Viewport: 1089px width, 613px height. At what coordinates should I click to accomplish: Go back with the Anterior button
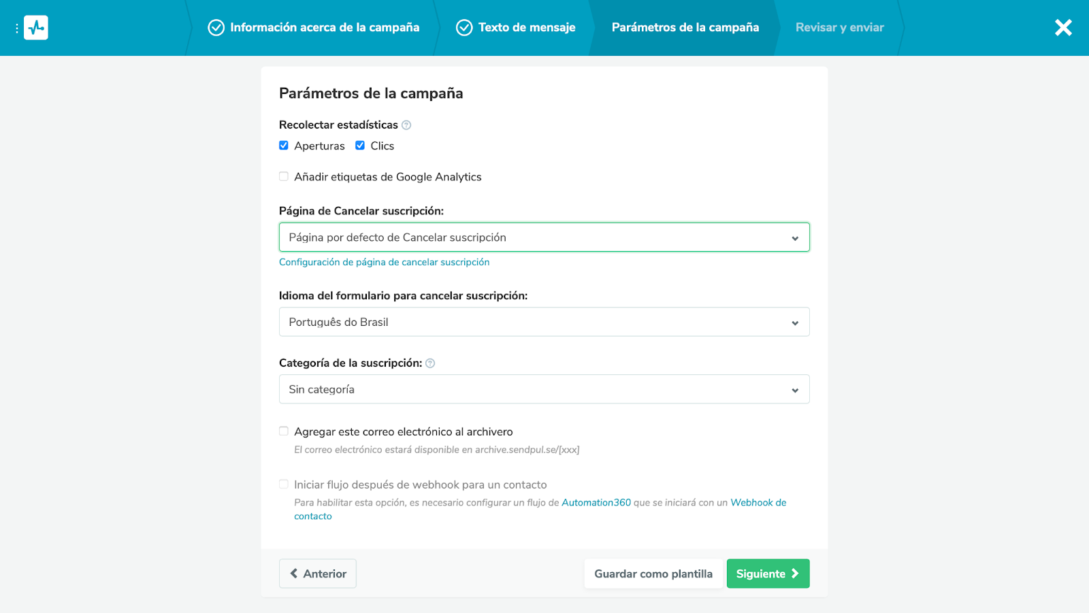tap(318, 574)
